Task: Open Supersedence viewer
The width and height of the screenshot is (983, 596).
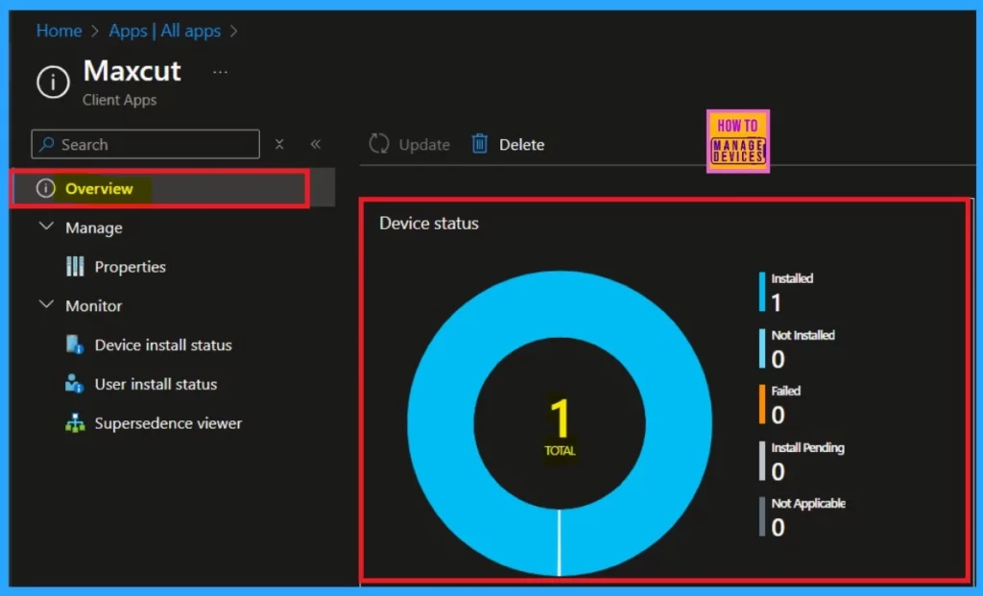Action: click(168, 423)
